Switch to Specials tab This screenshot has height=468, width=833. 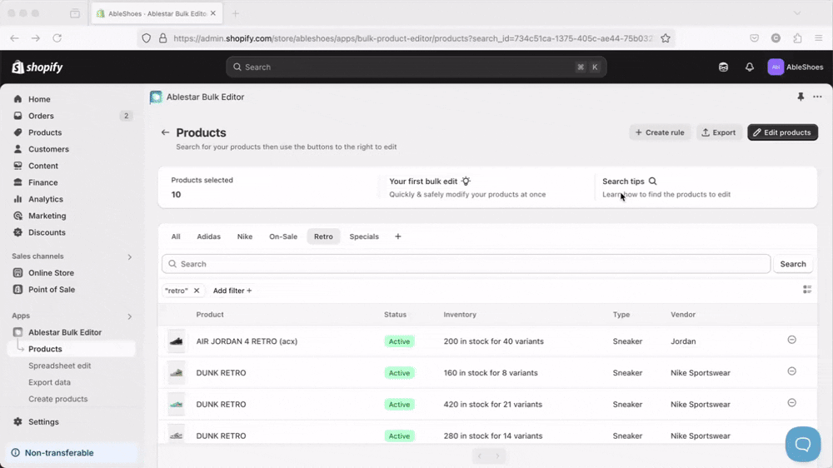pyautogui.click(x=364, y=236)
